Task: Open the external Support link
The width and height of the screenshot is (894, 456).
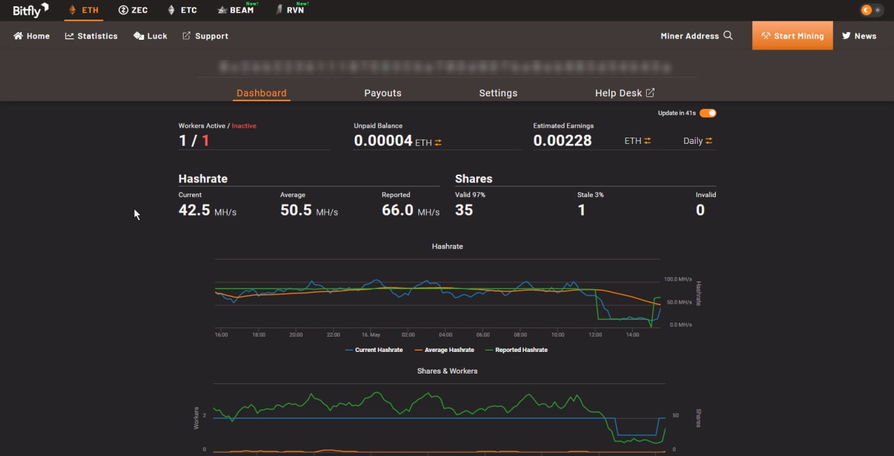Action: coord(205,36)
